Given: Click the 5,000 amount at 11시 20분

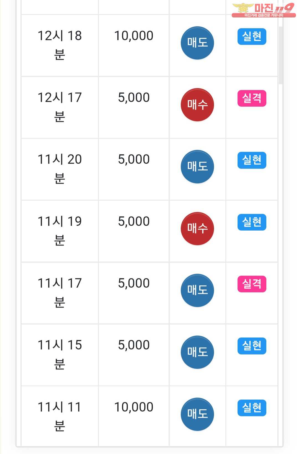Looking at the screenshot, I should tap(134, 159).
